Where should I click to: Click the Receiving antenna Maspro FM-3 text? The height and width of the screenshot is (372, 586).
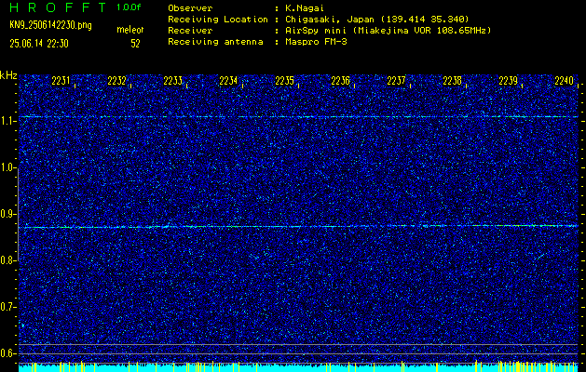pos(316,42)
